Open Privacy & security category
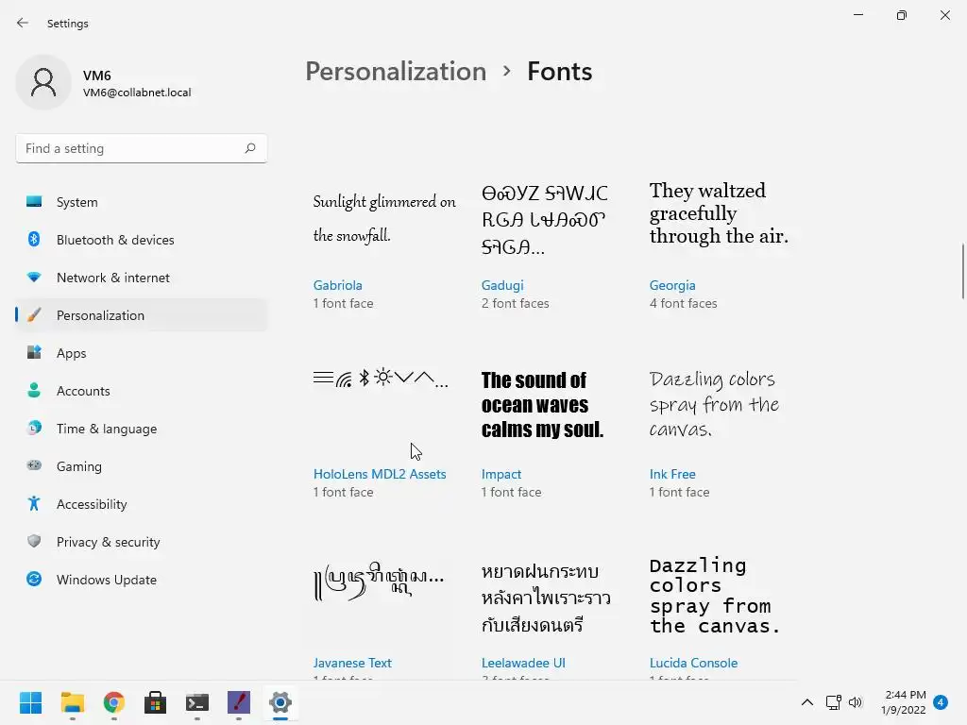Viewport: 967px width, 725px height. pos(142,541)
